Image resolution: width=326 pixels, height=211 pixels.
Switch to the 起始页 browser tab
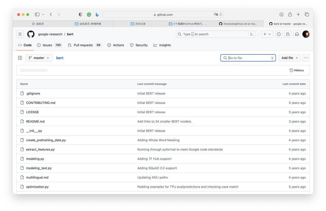(x=38, y=24)
